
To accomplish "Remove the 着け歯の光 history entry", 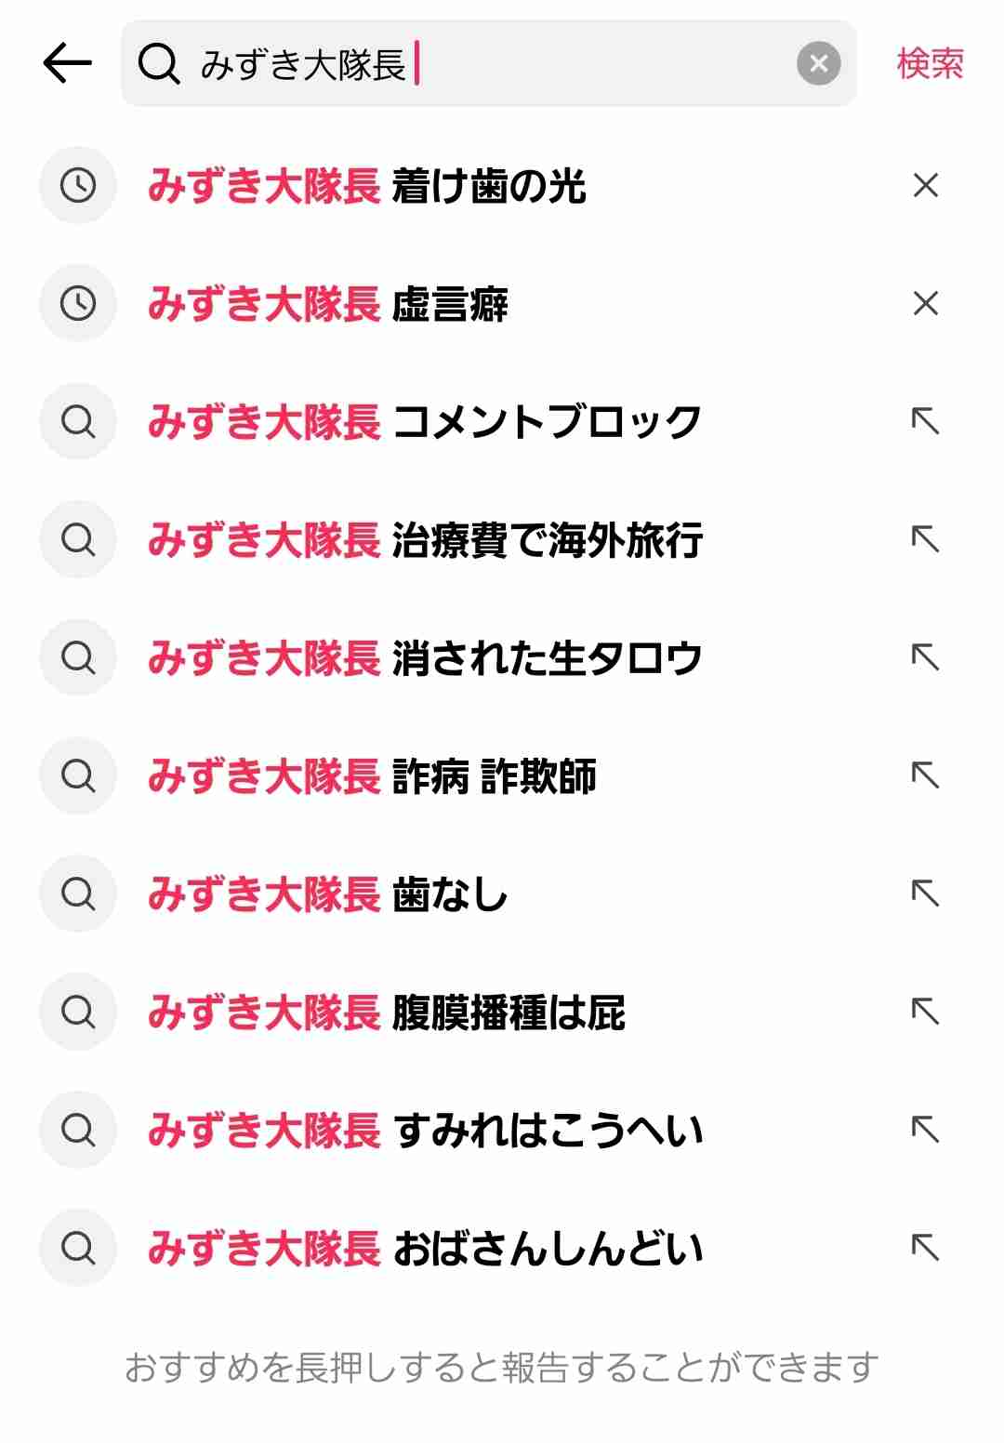I will 925,186.
